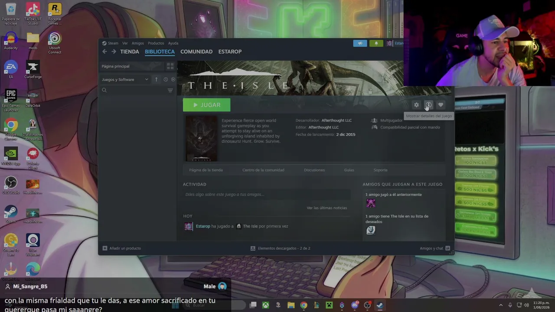Click The Isle cover art thumbnail
The width and height of the screenshot is (555, 312).
pos(202,139)
